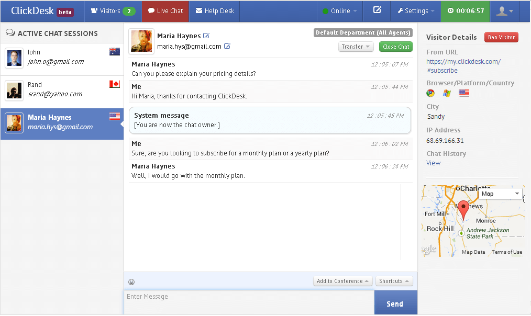531x316 pixels.
Task: Click the city value Sandy
Action: tap(436, 116)
